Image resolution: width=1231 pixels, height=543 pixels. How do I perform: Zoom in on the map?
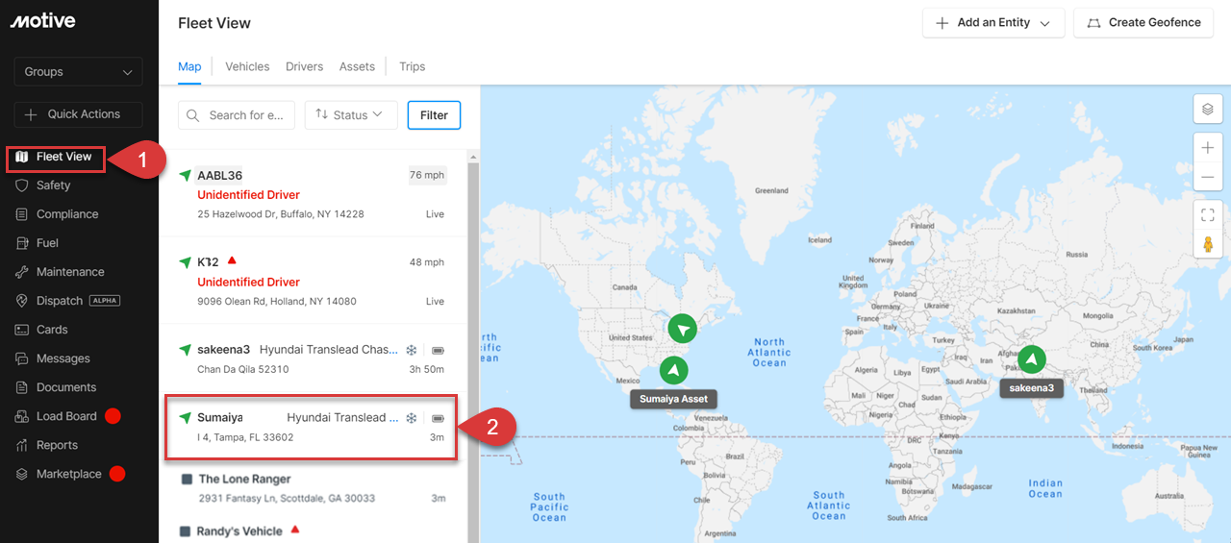[1208, 148]
